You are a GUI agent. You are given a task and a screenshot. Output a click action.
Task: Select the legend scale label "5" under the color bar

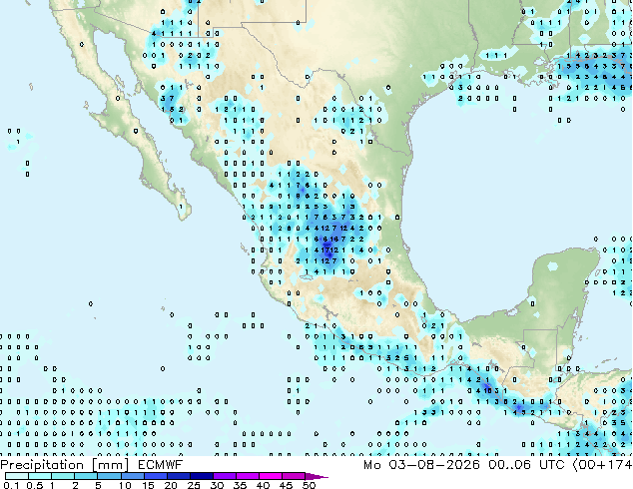(98, 485)
